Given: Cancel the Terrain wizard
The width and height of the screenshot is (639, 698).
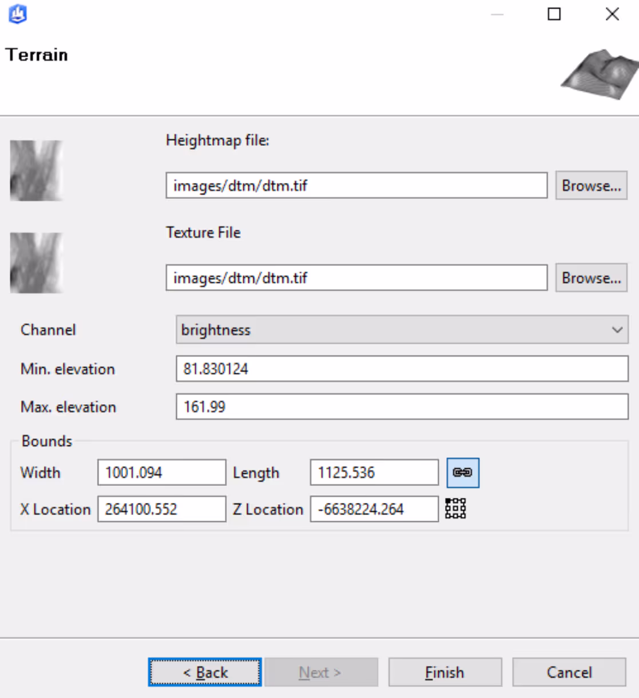Looking at the screenshot, I should (569, 672).
